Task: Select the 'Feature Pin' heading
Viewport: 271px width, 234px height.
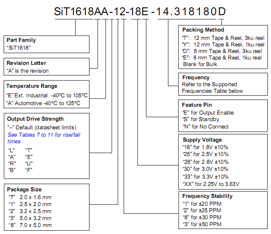Action: (197, 105)
